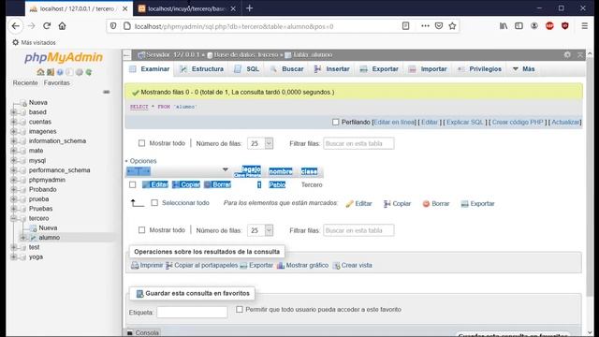Expand the mysql database node
The image size is (599, 337).
[13, 160]
